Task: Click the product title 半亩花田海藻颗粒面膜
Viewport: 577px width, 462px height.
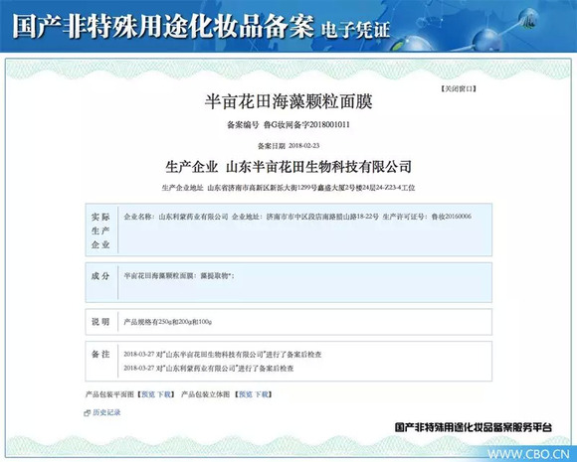Action: click(288, 101)
